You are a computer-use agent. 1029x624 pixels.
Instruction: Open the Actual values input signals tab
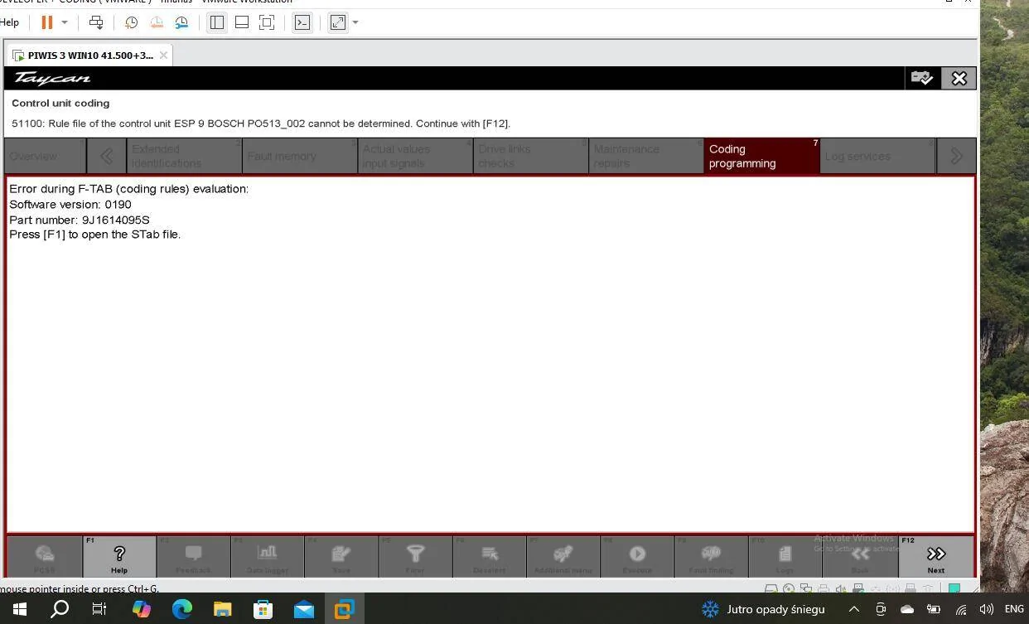coord(415,156)
